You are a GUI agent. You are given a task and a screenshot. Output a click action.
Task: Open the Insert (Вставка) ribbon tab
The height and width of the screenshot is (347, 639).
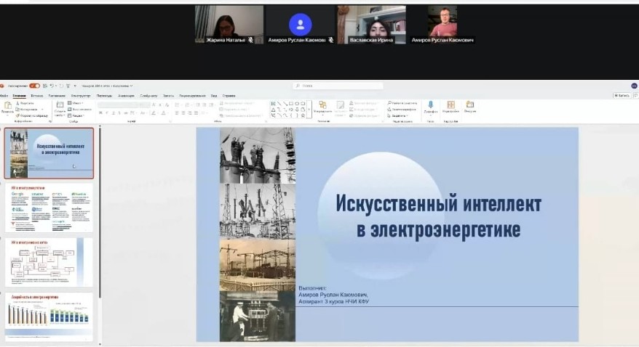[36, 95]
